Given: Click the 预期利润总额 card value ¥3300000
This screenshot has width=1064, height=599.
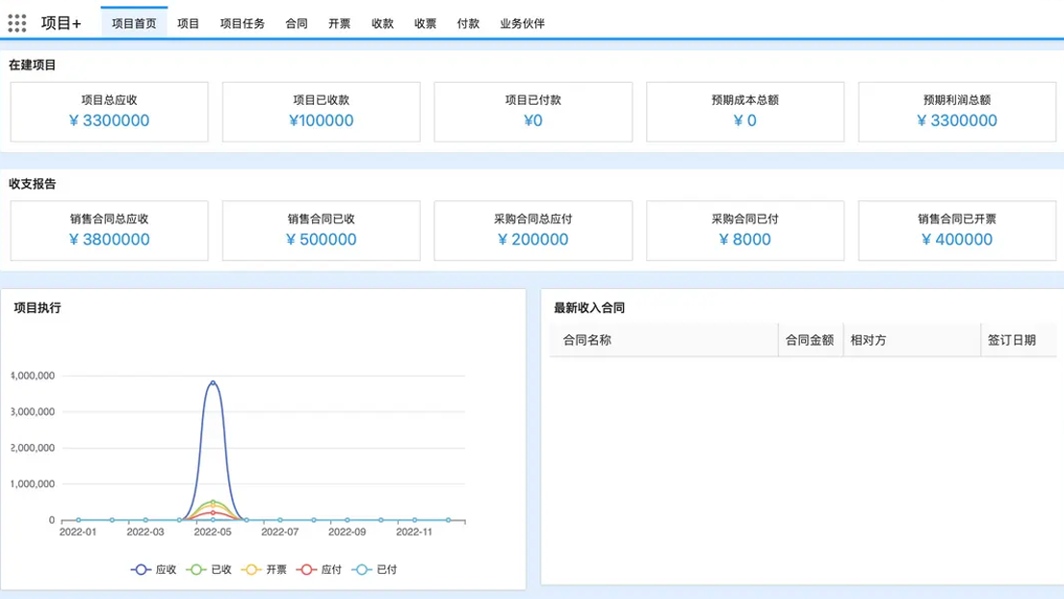Looking at the screenshot, I should point(956,120).
